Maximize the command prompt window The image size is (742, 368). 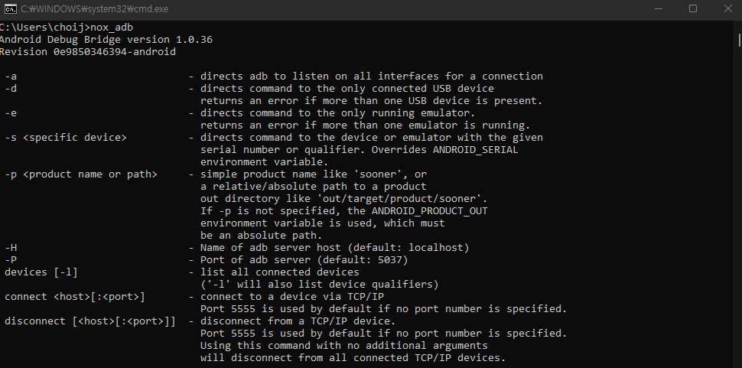(x=693, y=9)
